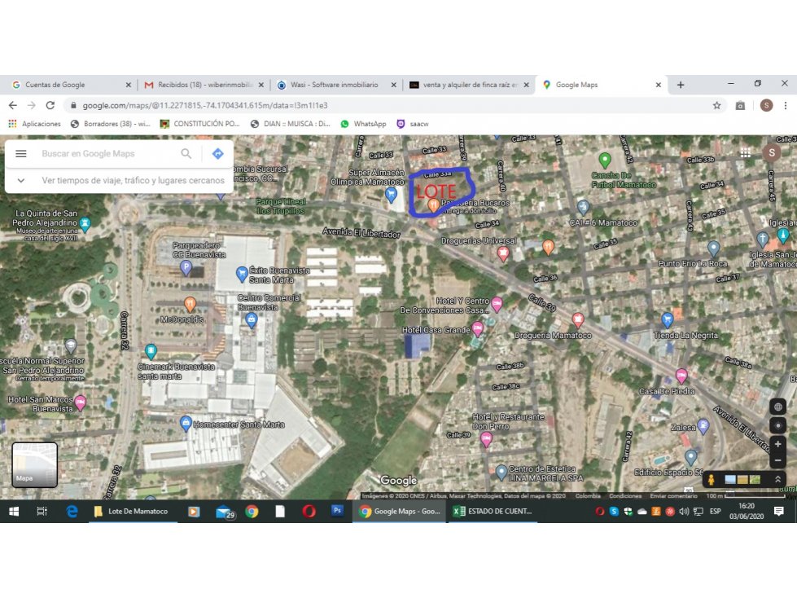Toggle the globe view button
797x598 pixels.
777,407
